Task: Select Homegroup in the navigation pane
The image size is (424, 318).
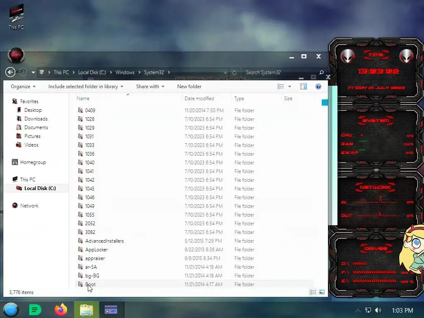Action: click(x=29, y=162)
